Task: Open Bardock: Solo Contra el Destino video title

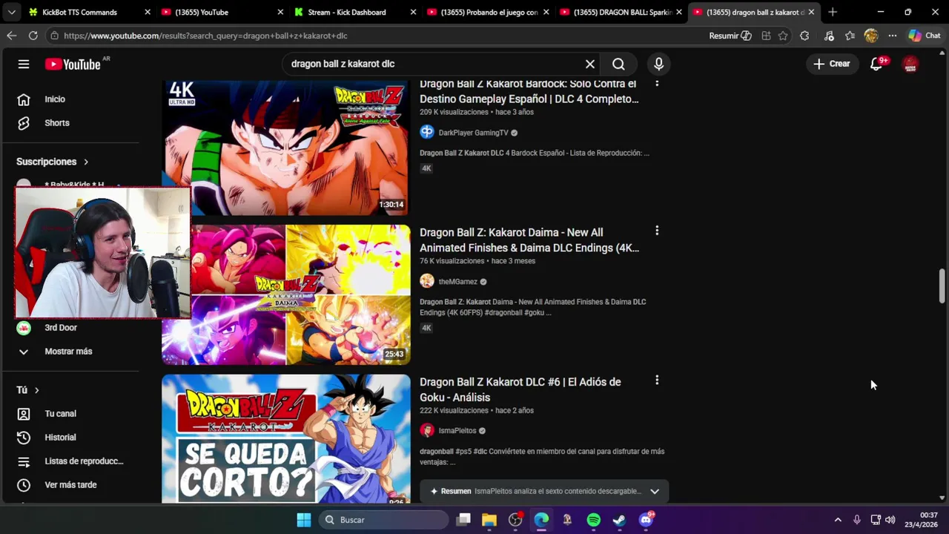Action: (x=529, y=91)
